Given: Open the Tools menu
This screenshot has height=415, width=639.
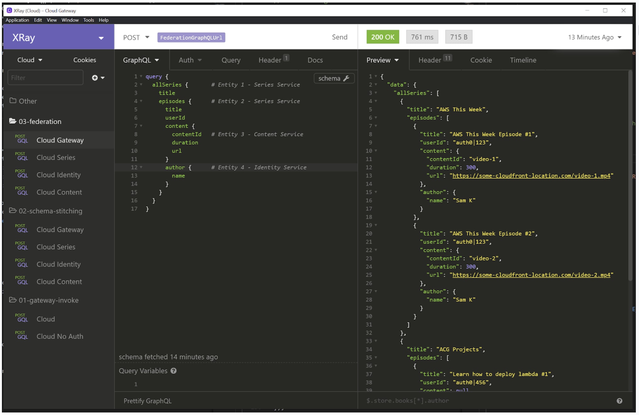Looking at the screenshot, I should point(89,20).
